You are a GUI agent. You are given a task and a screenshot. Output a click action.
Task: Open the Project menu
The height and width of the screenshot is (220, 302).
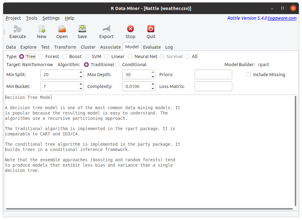(13, 18)
